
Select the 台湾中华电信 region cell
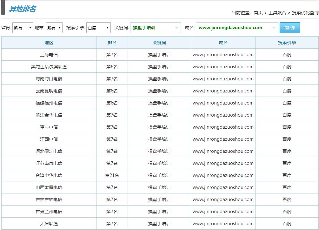(x=49, y=175)
